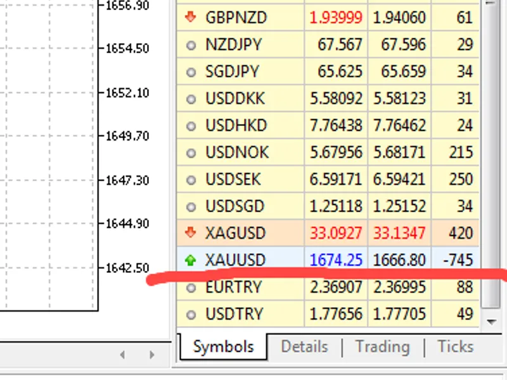Click the XAUUSD ask price 1666.80

click(x=399, y=260)
